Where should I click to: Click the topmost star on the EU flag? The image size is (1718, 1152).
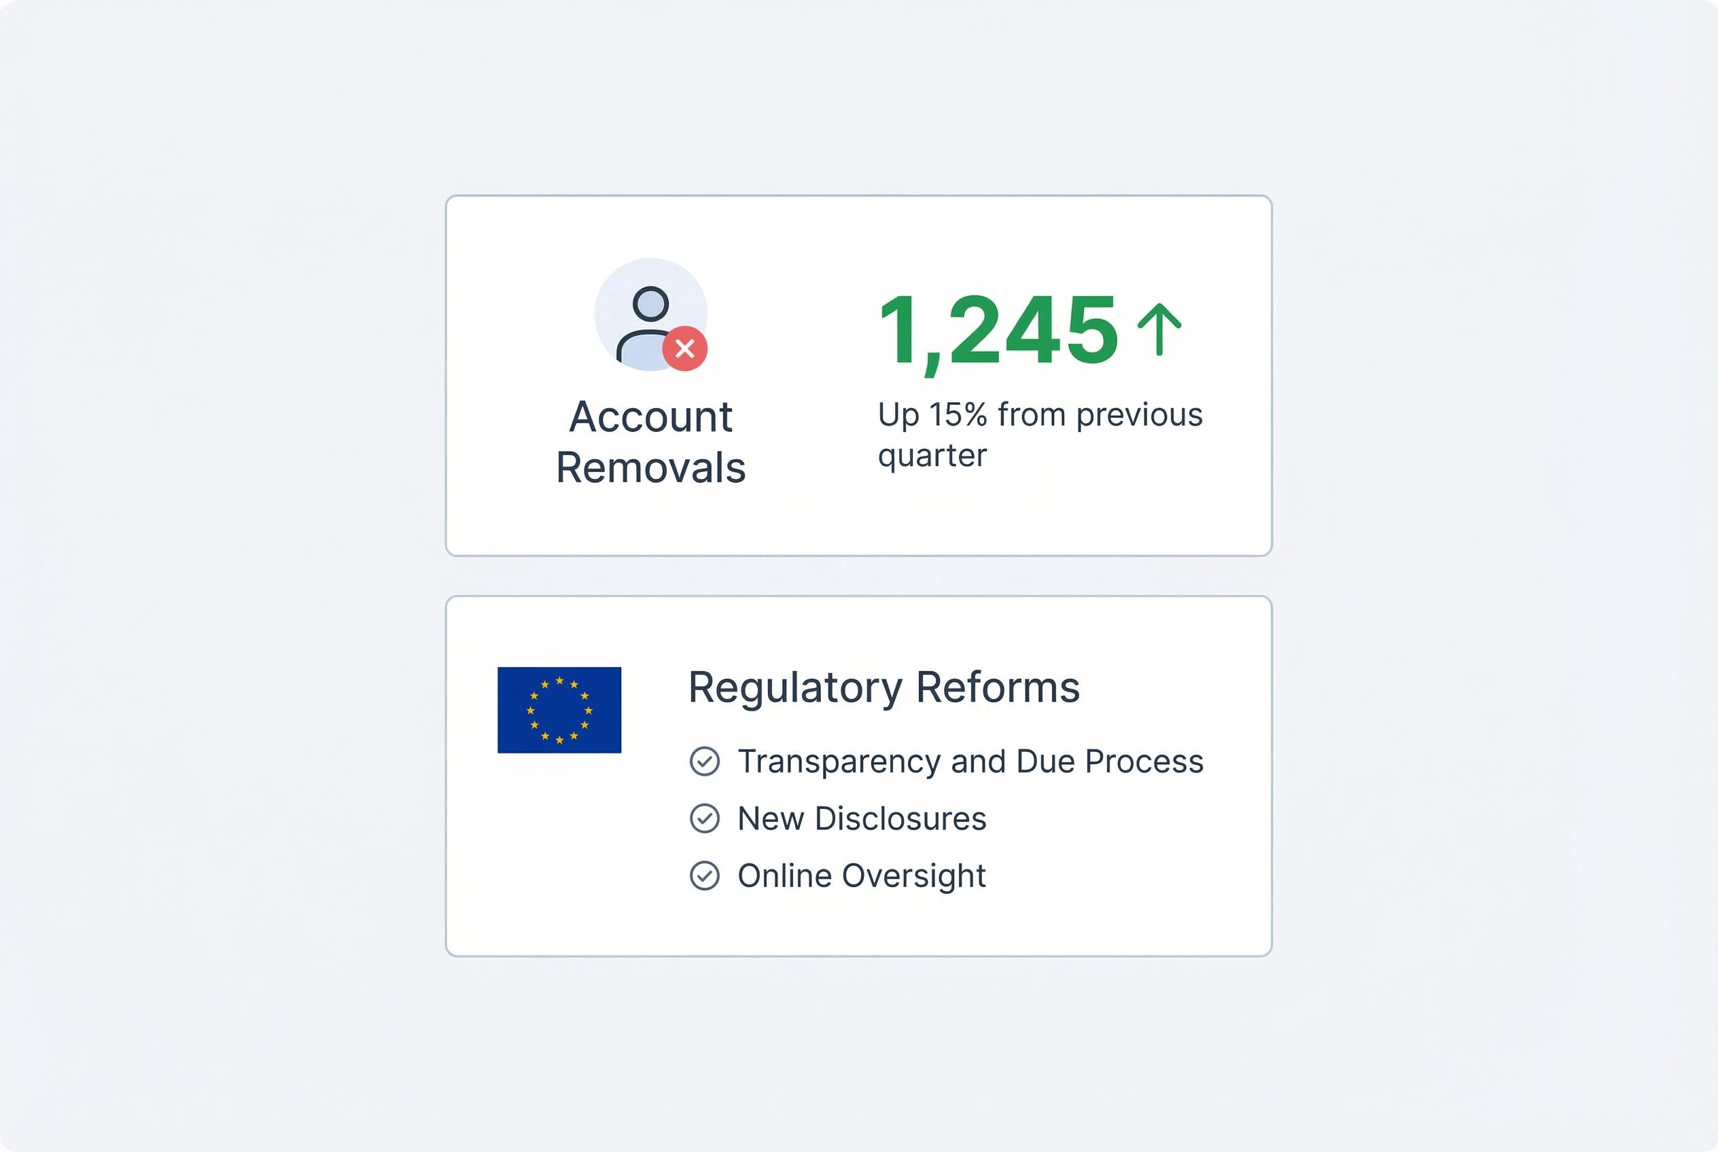559,681
